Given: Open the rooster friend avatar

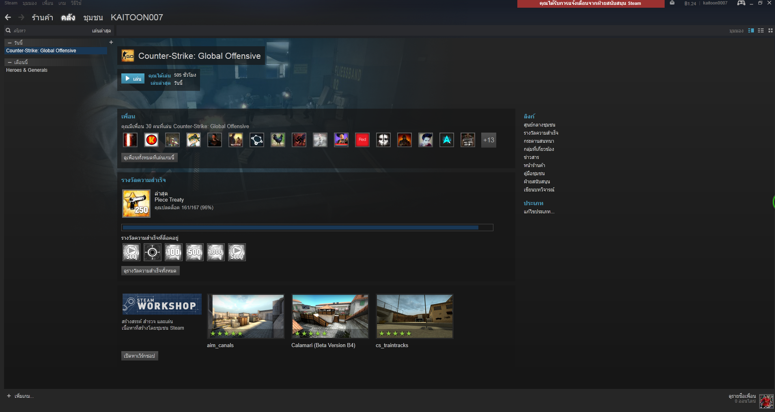Looking at the screenshot, I should coord(278,140).
